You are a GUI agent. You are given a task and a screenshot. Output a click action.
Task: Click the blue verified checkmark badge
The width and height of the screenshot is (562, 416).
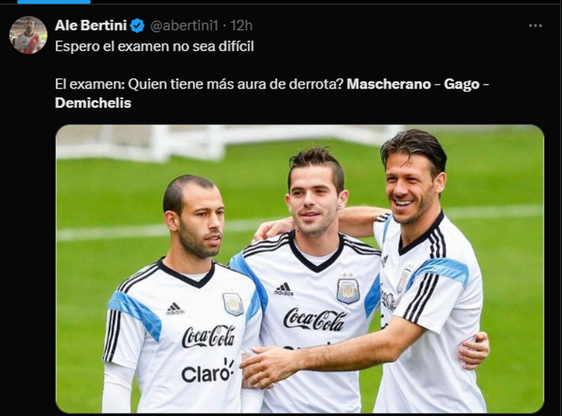point(137,25)
